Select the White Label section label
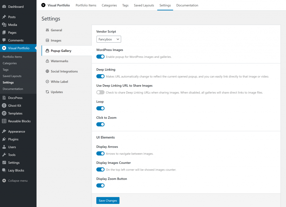Image resolution: width=286 pixels, height=207 pixels. pos(59,82)
